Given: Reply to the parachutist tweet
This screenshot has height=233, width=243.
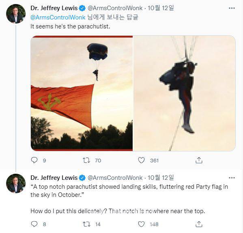Looking at the screenshot, I should [x=34, y=160].
